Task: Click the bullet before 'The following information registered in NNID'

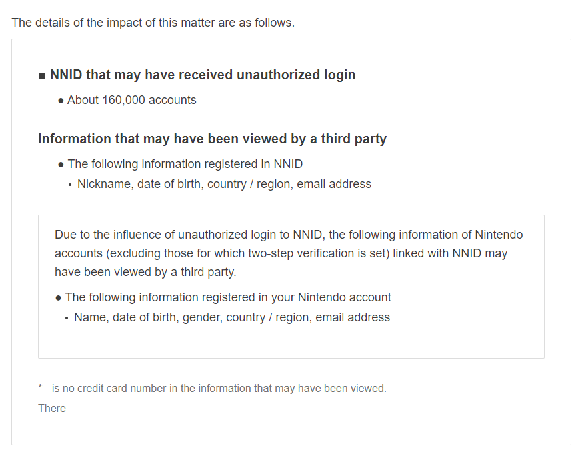Action: pyautogui.click(x=61, y=165)
